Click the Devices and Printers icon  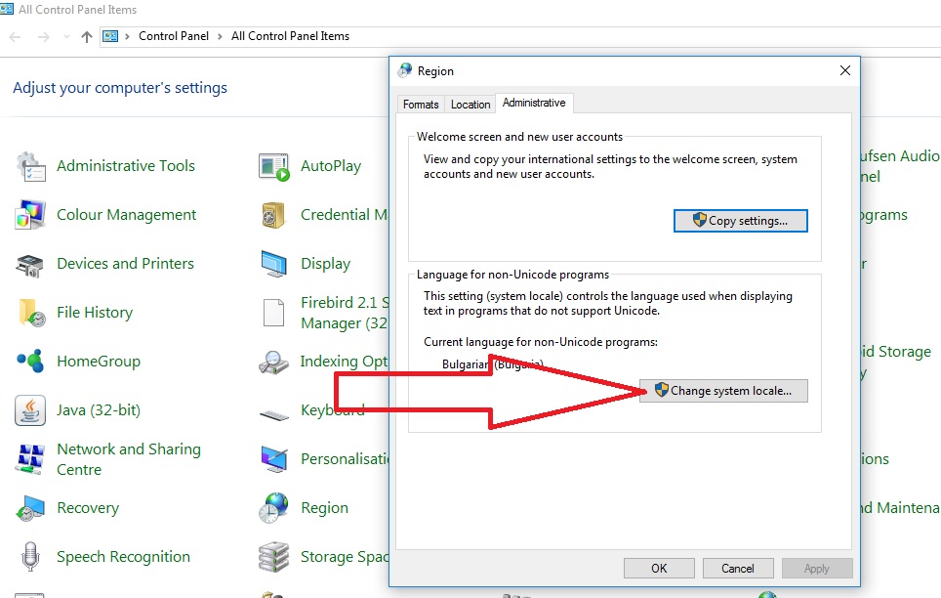pyautogui.click(x=31, y=264)
